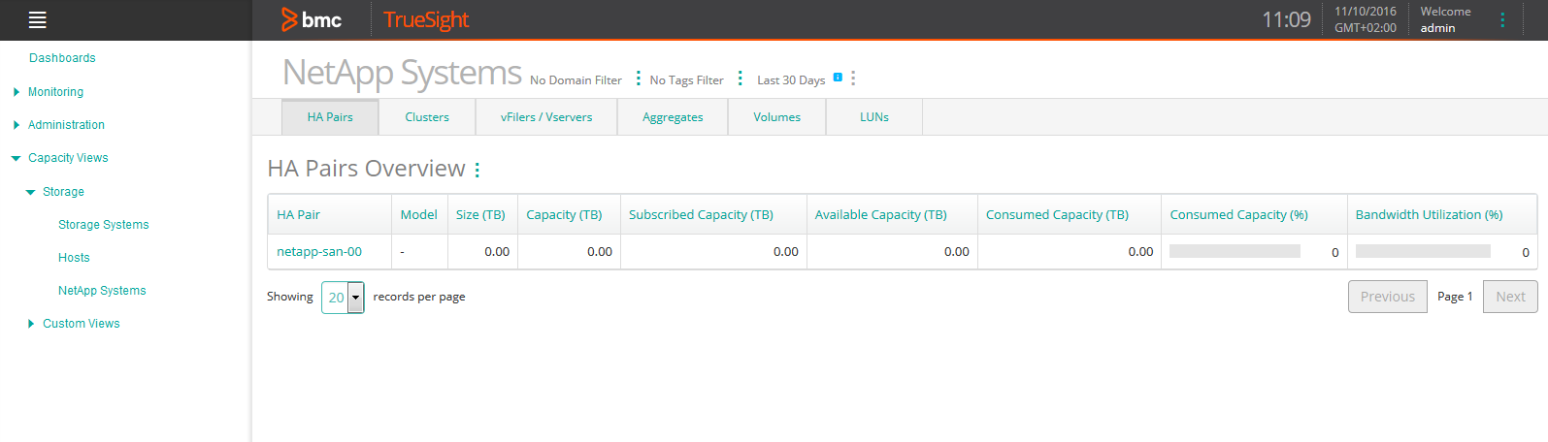Select NetApp Systems in sidebar
This screenshot has height=442, width=1548.
coord(102,291)
